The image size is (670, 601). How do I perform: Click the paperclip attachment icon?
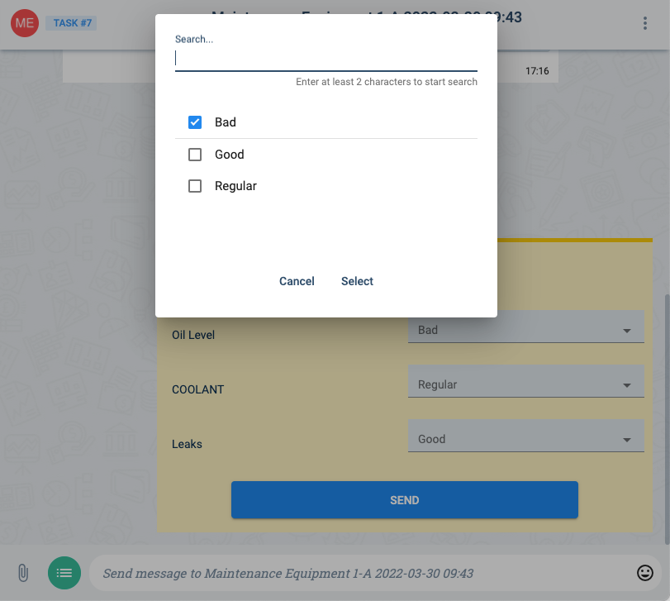point(23,573)
